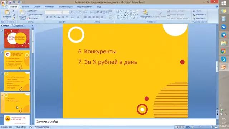Click zoom in plus button
Viewport: 229px width, 129px height.
pos(212,127)
